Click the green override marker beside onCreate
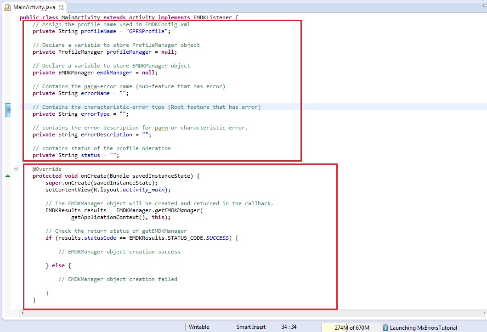The width and height of the screenshot is (487, 332). [7, 176]
